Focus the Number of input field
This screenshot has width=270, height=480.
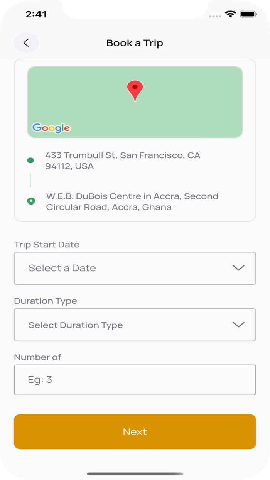(135, 380)
